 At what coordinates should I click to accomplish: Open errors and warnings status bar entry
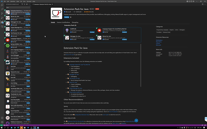click(x=6, y=125)
